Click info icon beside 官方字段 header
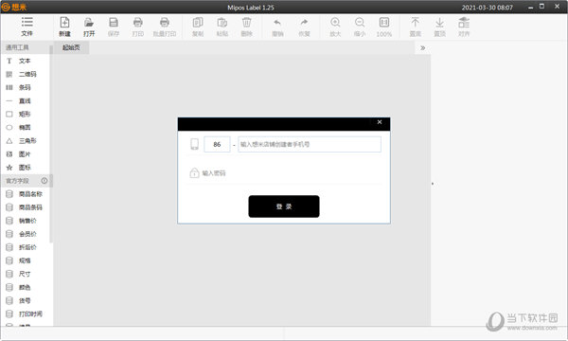568x341 pixels. click(44, 181)
